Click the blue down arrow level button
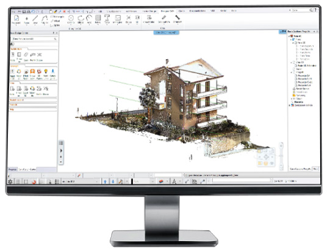The height and width of the screenshot is (252, 330). (113, 181)
